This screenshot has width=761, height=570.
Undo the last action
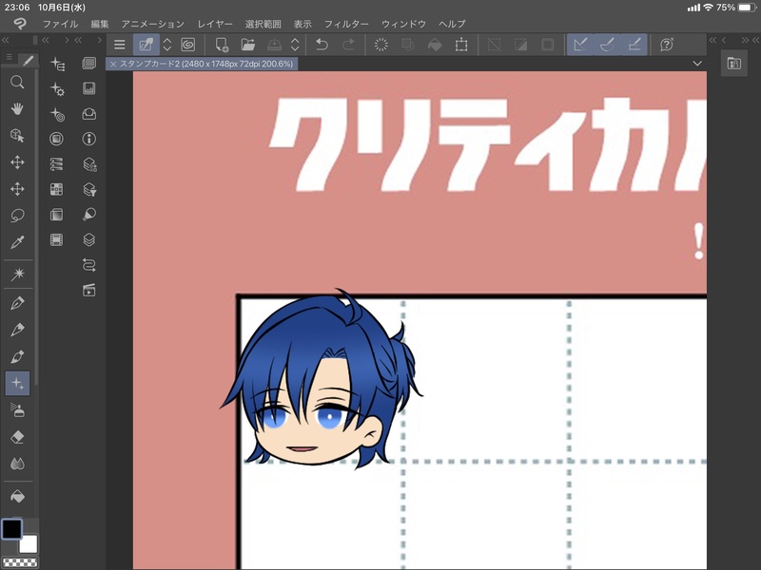point(322,45)
